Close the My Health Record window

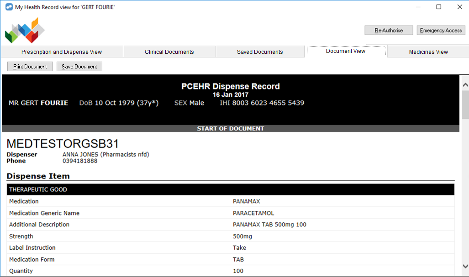[x=459, y=7]
